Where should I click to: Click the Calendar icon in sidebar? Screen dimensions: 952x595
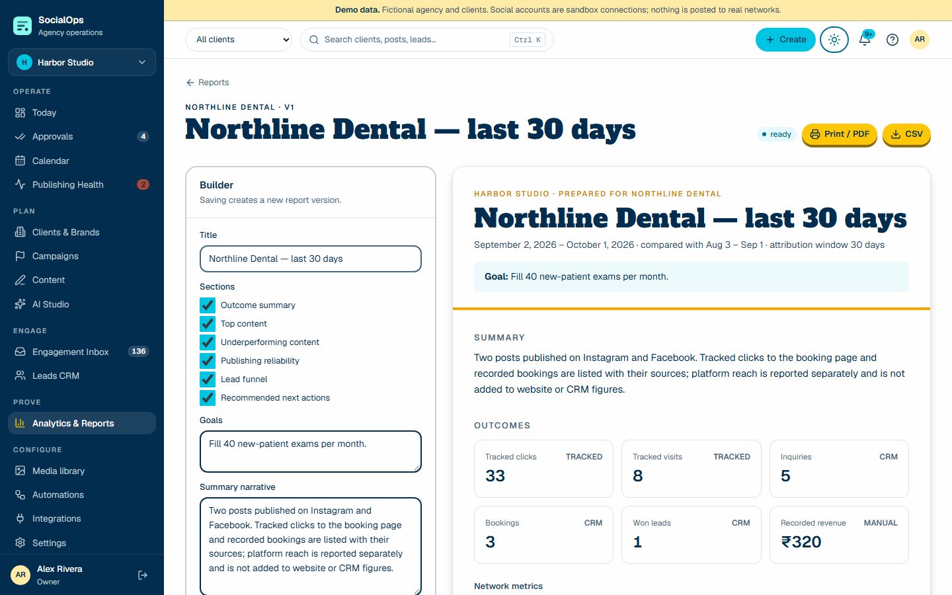pyautogui.click(x=20, y=161)
